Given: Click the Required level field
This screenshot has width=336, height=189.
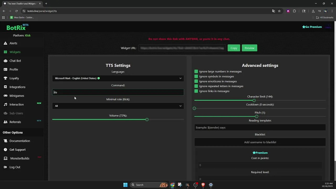Looking at the screenshot, I should (x=260, y=179).
